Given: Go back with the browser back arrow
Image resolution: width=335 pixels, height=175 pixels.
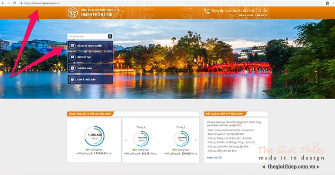Looking at the screenshot, I should pyautogui.click(x=3, y=3).
